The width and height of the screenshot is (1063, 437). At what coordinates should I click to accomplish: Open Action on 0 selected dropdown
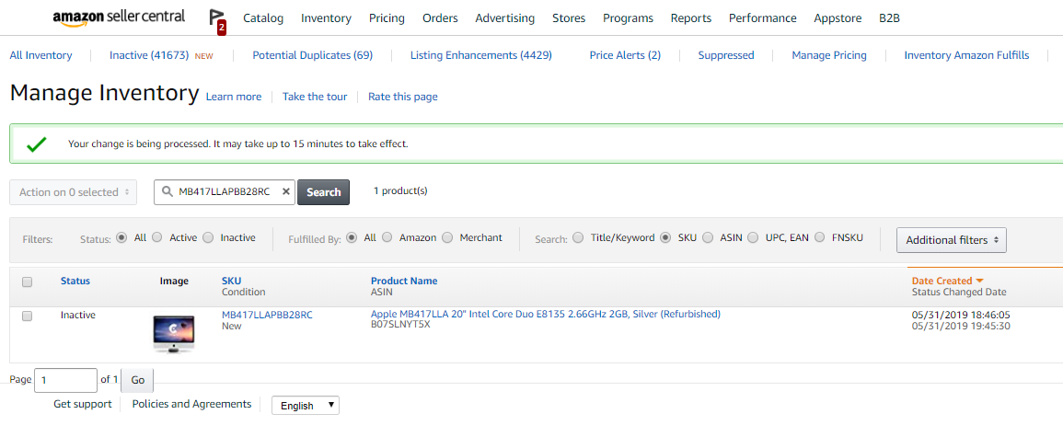coord(74,192)
